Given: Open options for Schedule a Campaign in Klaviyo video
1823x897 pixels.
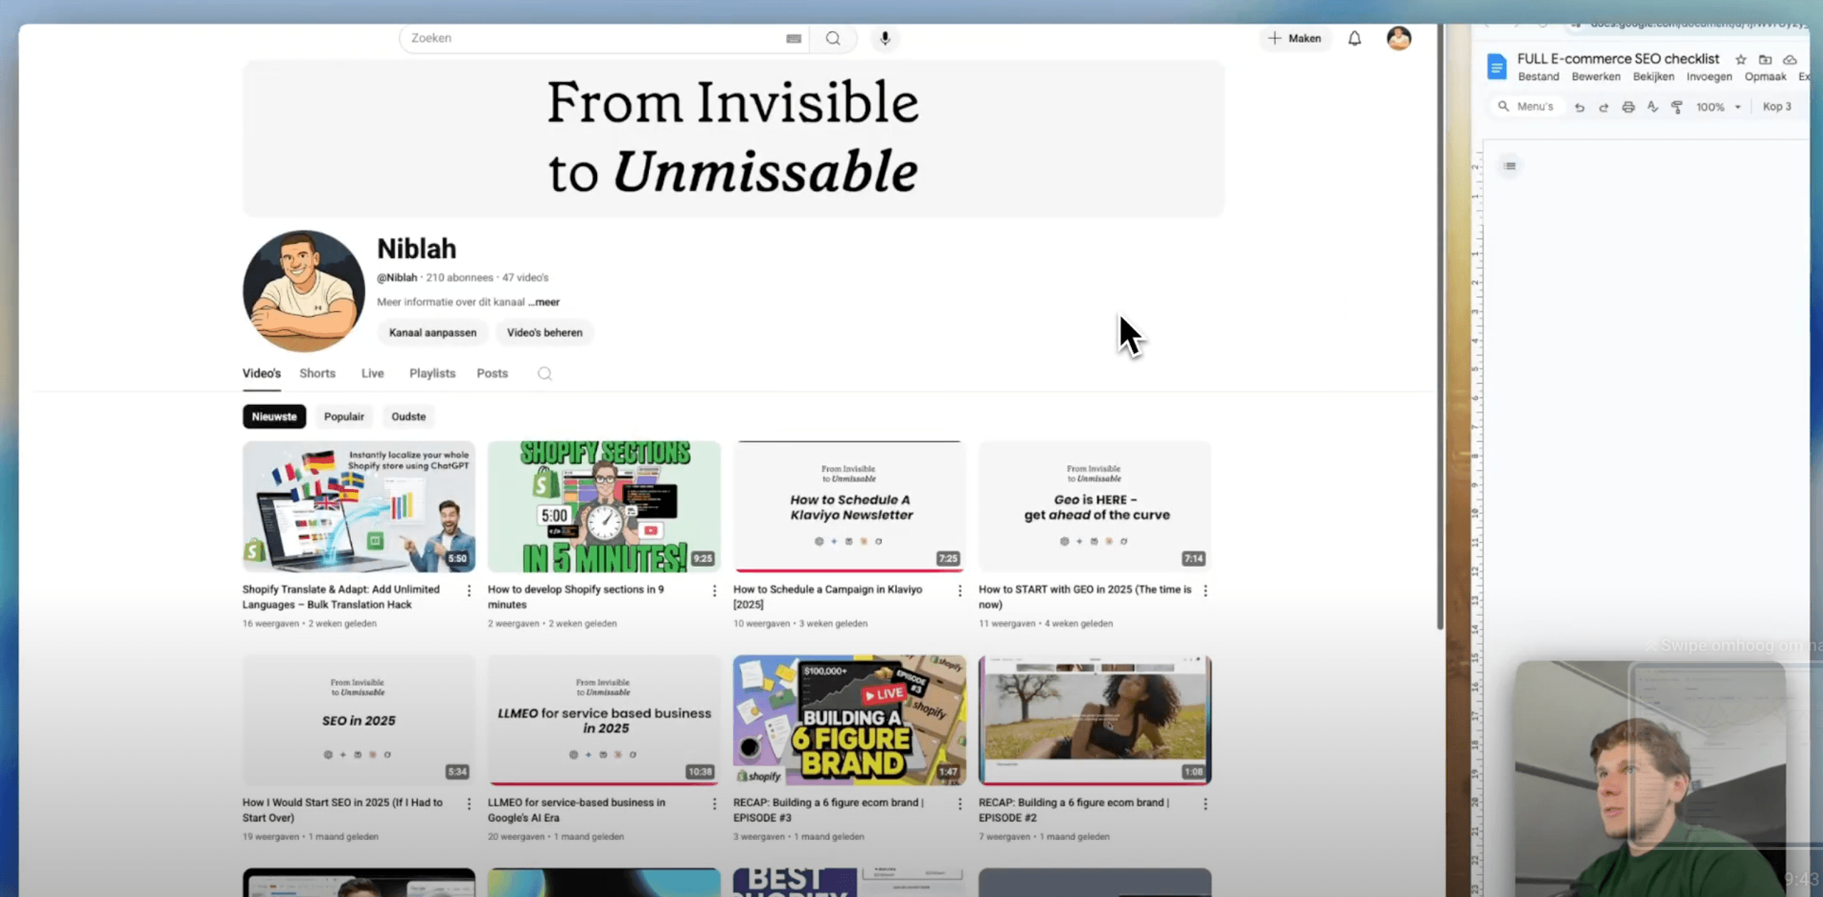Looking at the screenshot, I should 959,590.
